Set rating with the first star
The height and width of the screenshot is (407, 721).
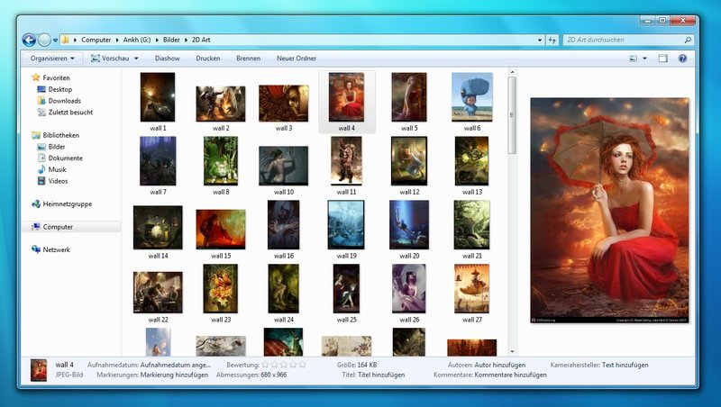(x=265, y=365)
